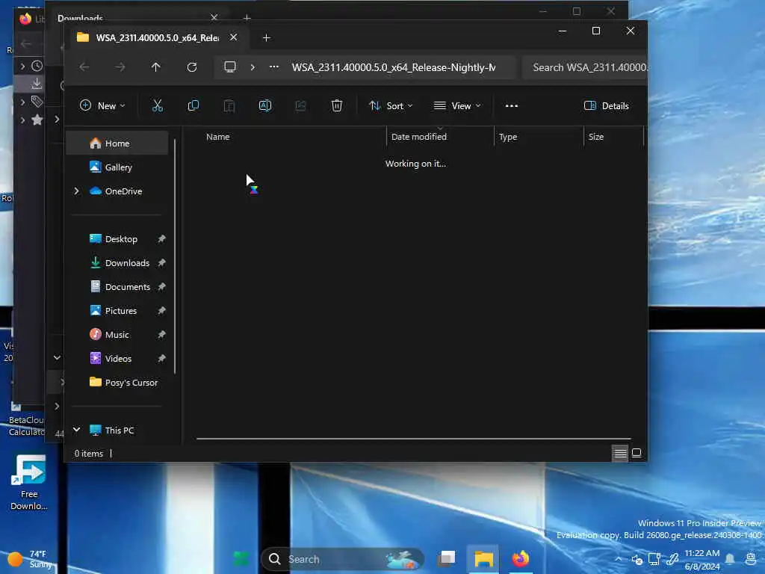Open the View dropdown
The height and width of the screenshot is (574, 765).
tap(457, 105)
